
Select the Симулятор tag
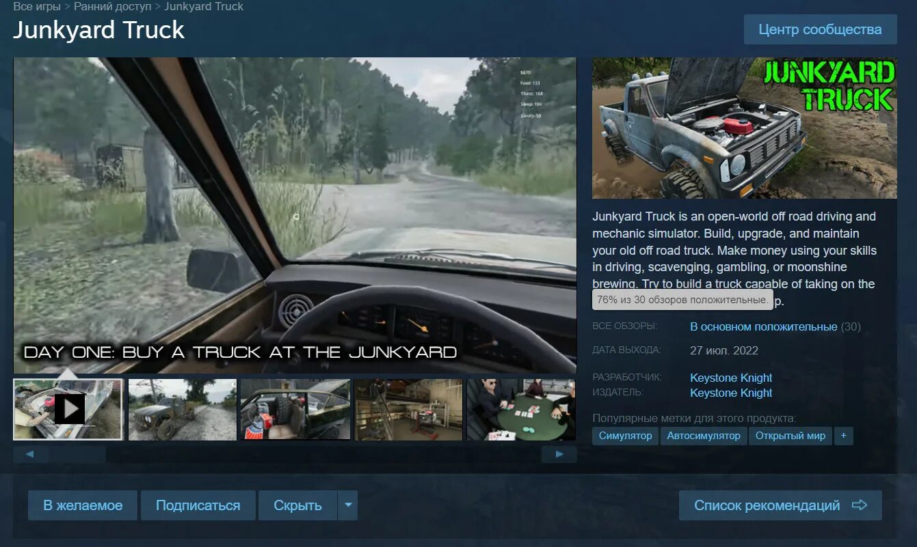click(x=625, y=436)
